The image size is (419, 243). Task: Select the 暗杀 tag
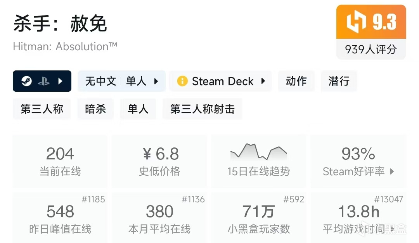[x=95, y=109]
